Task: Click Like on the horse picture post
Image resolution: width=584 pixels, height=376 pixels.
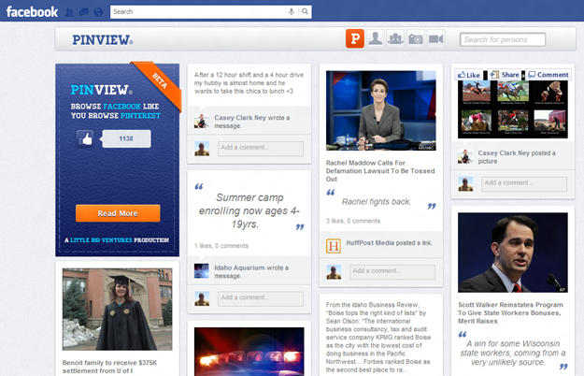Action: [468, 75]
